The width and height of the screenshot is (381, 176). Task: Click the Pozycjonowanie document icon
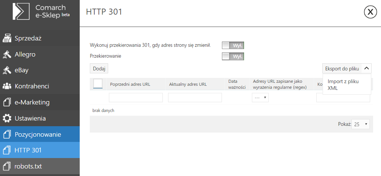[x=7, y=134]
